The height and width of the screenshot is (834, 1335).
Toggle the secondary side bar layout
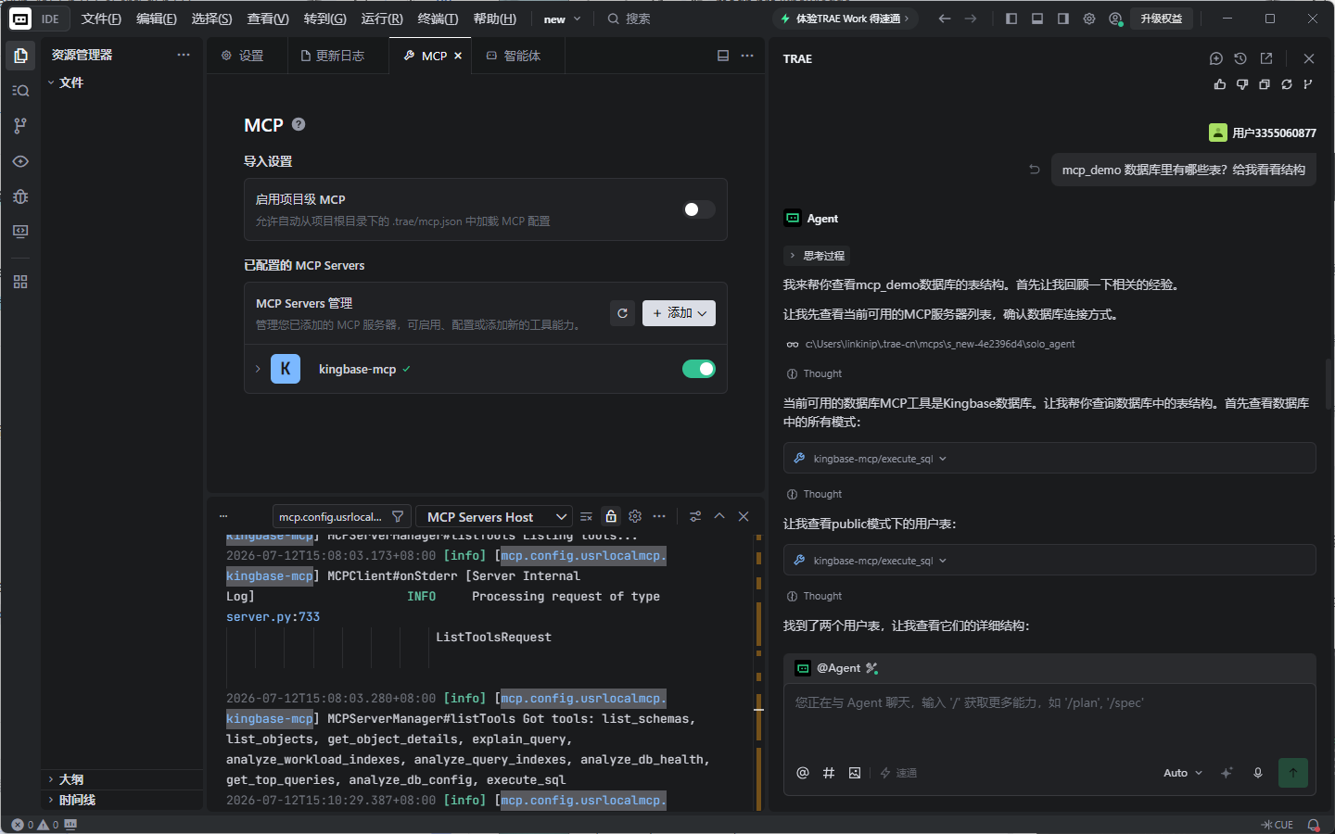point(1063,19)
